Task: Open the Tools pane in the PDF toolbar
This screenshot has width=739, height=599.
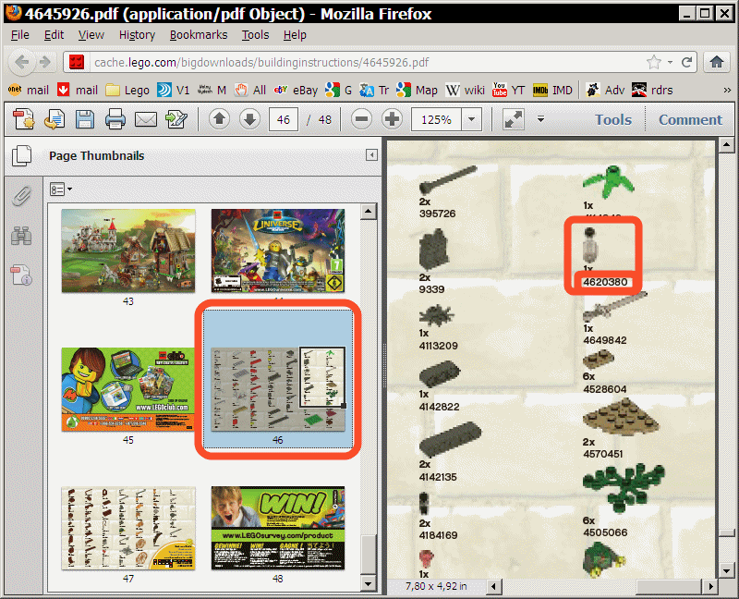Action: 612,119
